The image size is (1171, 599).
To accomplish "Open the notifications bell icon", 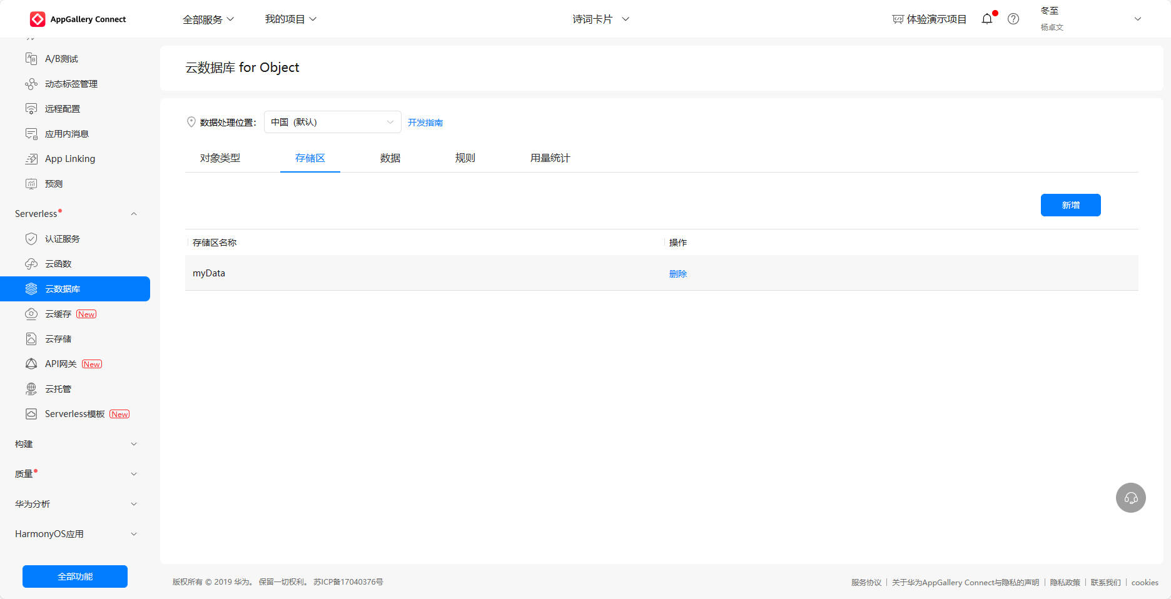I will click(x=987, y=19).
